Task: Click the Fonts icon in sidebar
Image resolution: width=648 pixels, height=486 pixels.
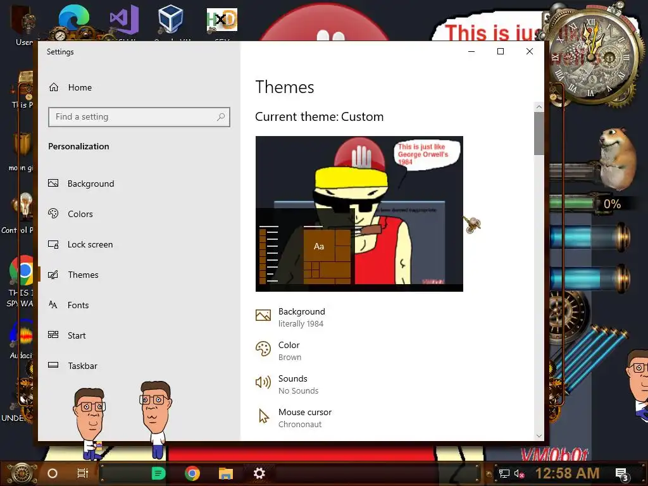Action: (x=53, y=304)
